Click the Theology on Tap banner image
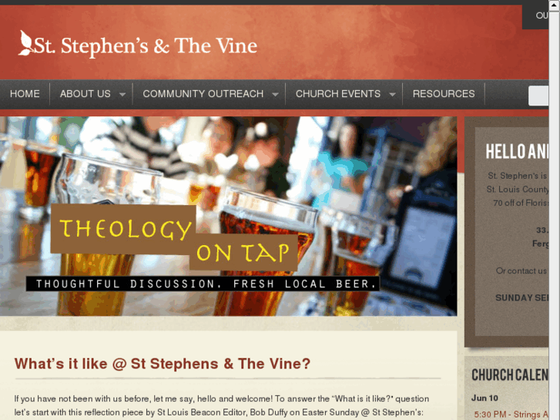560x420 pixels. point(228,216)
